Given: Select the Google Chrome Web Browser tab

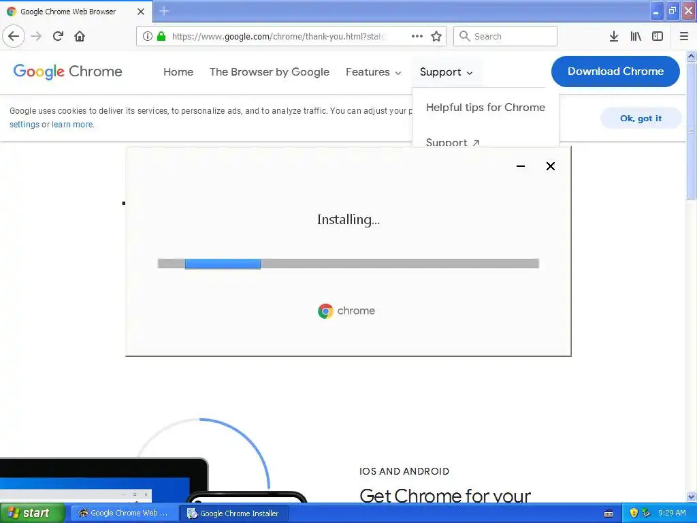Looking at the screenshot, I should 76,12.
